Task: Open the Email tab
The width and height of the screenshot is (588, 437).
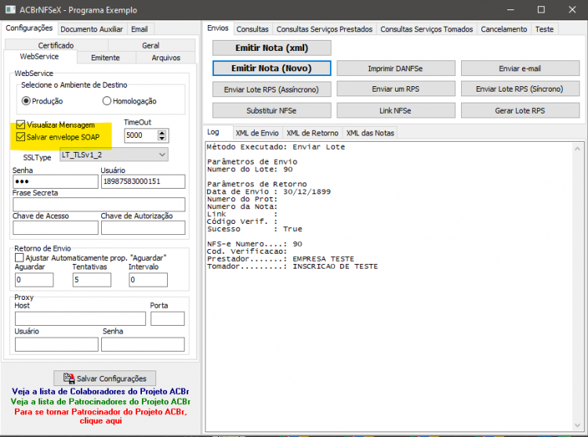Action: click(x=139, y=29)
